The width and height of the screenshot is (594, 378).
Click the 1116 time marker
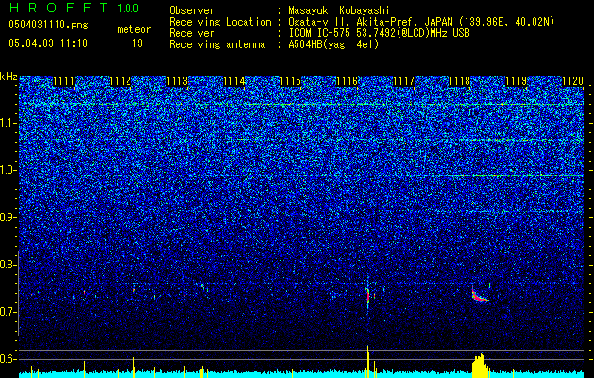(x=347, y=81)
